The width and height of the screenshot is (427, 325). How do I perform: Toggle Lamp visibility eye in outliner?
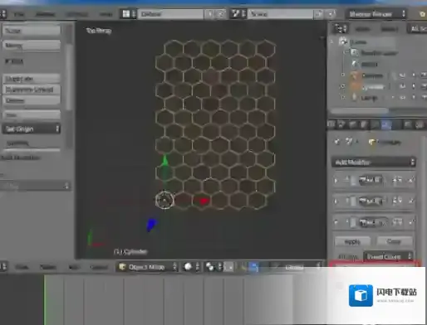click(x=402, y=97)
